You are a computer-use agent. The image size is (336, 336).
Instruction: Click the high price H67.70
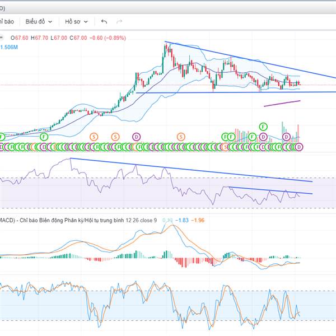point(39,38)
